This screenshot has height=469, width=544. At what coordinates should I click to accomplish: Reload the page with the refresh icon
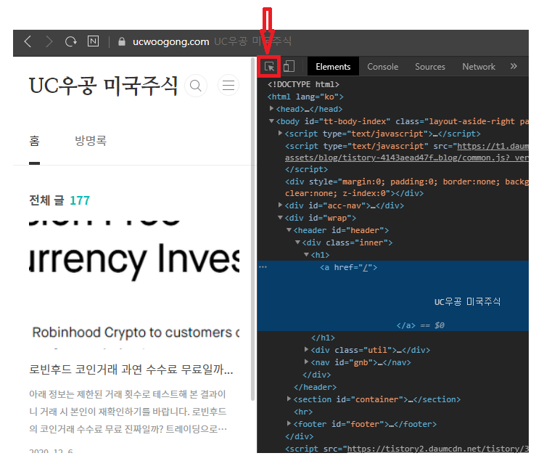[71, 41]
